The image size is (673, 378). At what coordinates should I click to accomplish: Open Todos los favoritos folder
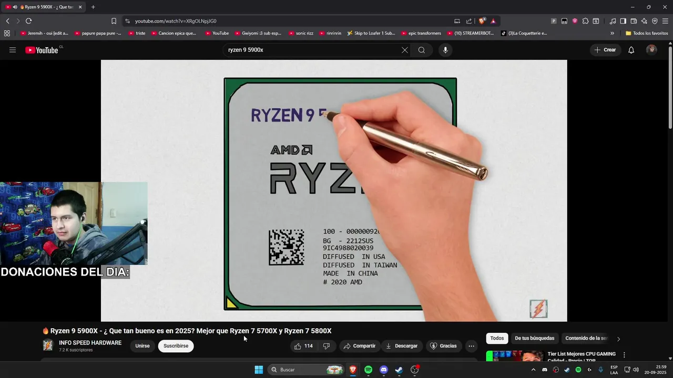pyautogui.click(x=647, y=33)
